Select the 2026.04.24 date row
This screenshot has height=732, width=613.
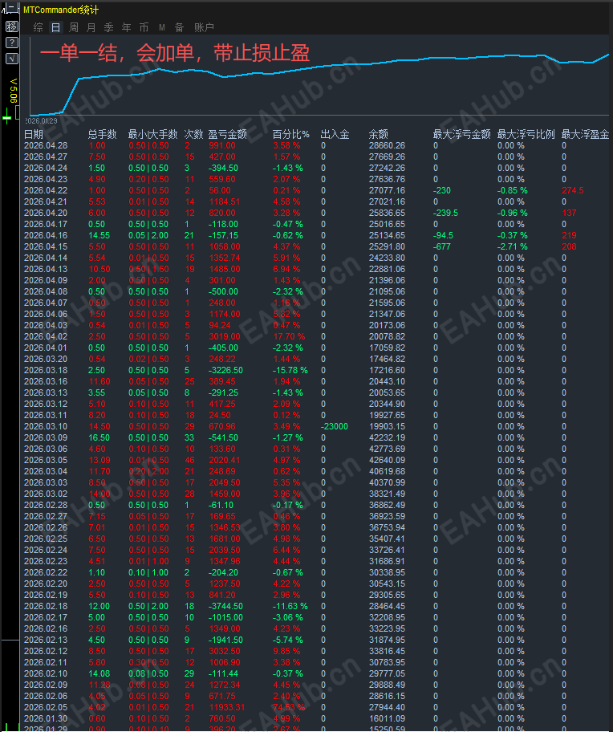pyautogui.click(x=46, y=168)
